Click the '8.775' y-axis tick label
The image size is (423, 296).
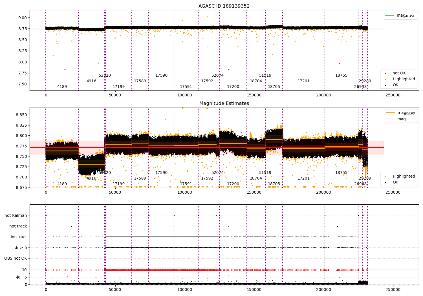tap(21, 146)
